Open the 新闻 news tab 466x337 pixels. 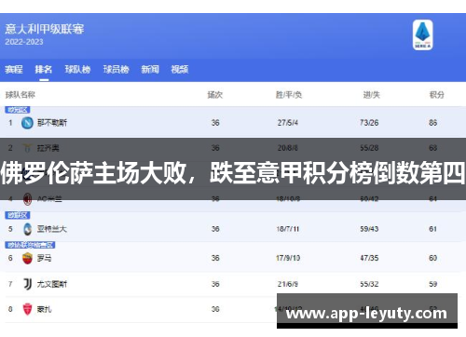[x=150, y=69]
